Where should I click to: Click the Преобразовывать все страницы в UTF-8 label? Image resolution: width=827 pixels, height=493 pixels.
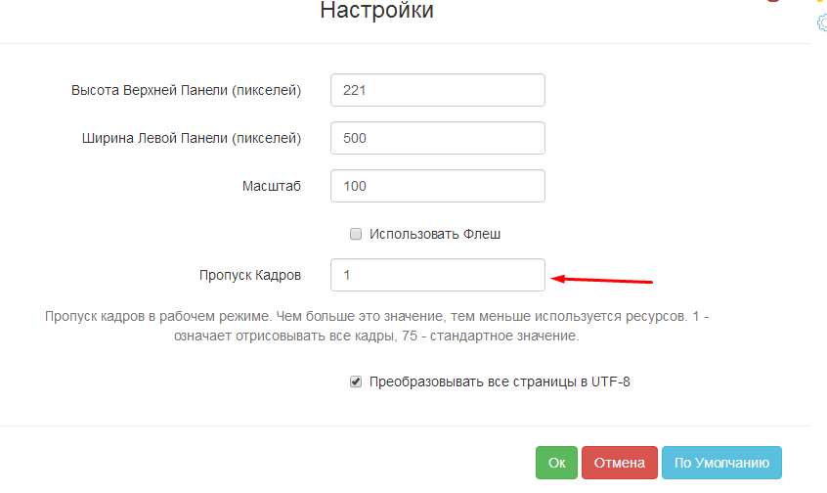(x=500, y=381)
